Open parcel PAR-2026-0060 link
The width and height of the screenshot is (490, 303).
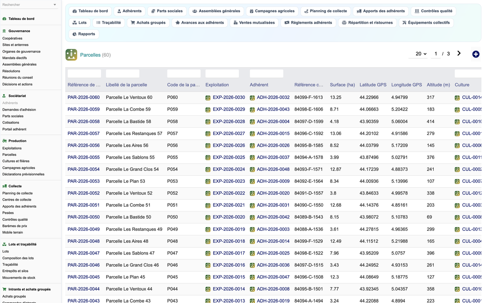(84, 97)
